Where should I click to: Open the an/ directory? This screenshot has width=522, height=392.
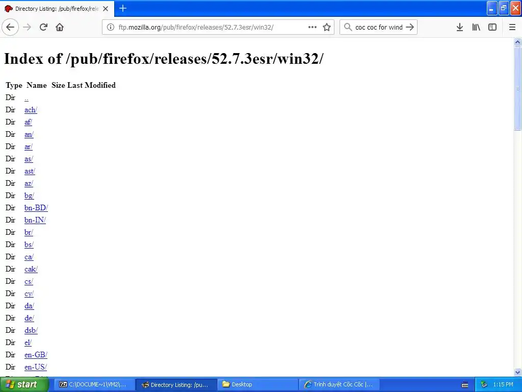29,135
